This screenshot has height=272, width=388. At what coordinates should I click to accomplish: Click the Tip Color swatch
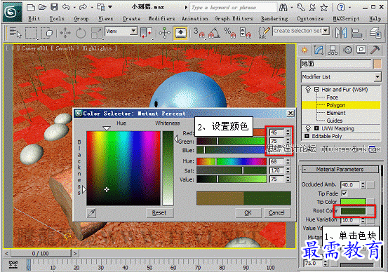coord(353,202)
